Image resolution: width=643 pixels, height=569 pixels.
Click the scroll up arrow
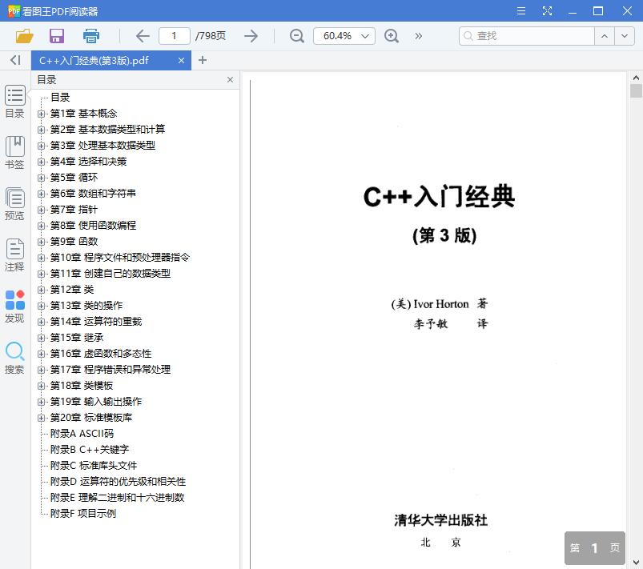(x=636, y=77)
